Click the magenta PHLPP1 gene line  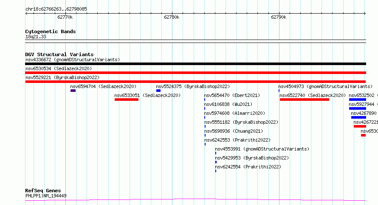tap(195, 200)
